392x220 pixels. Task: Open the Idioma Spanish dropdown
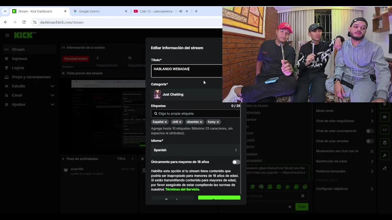(x=195, y=150)
